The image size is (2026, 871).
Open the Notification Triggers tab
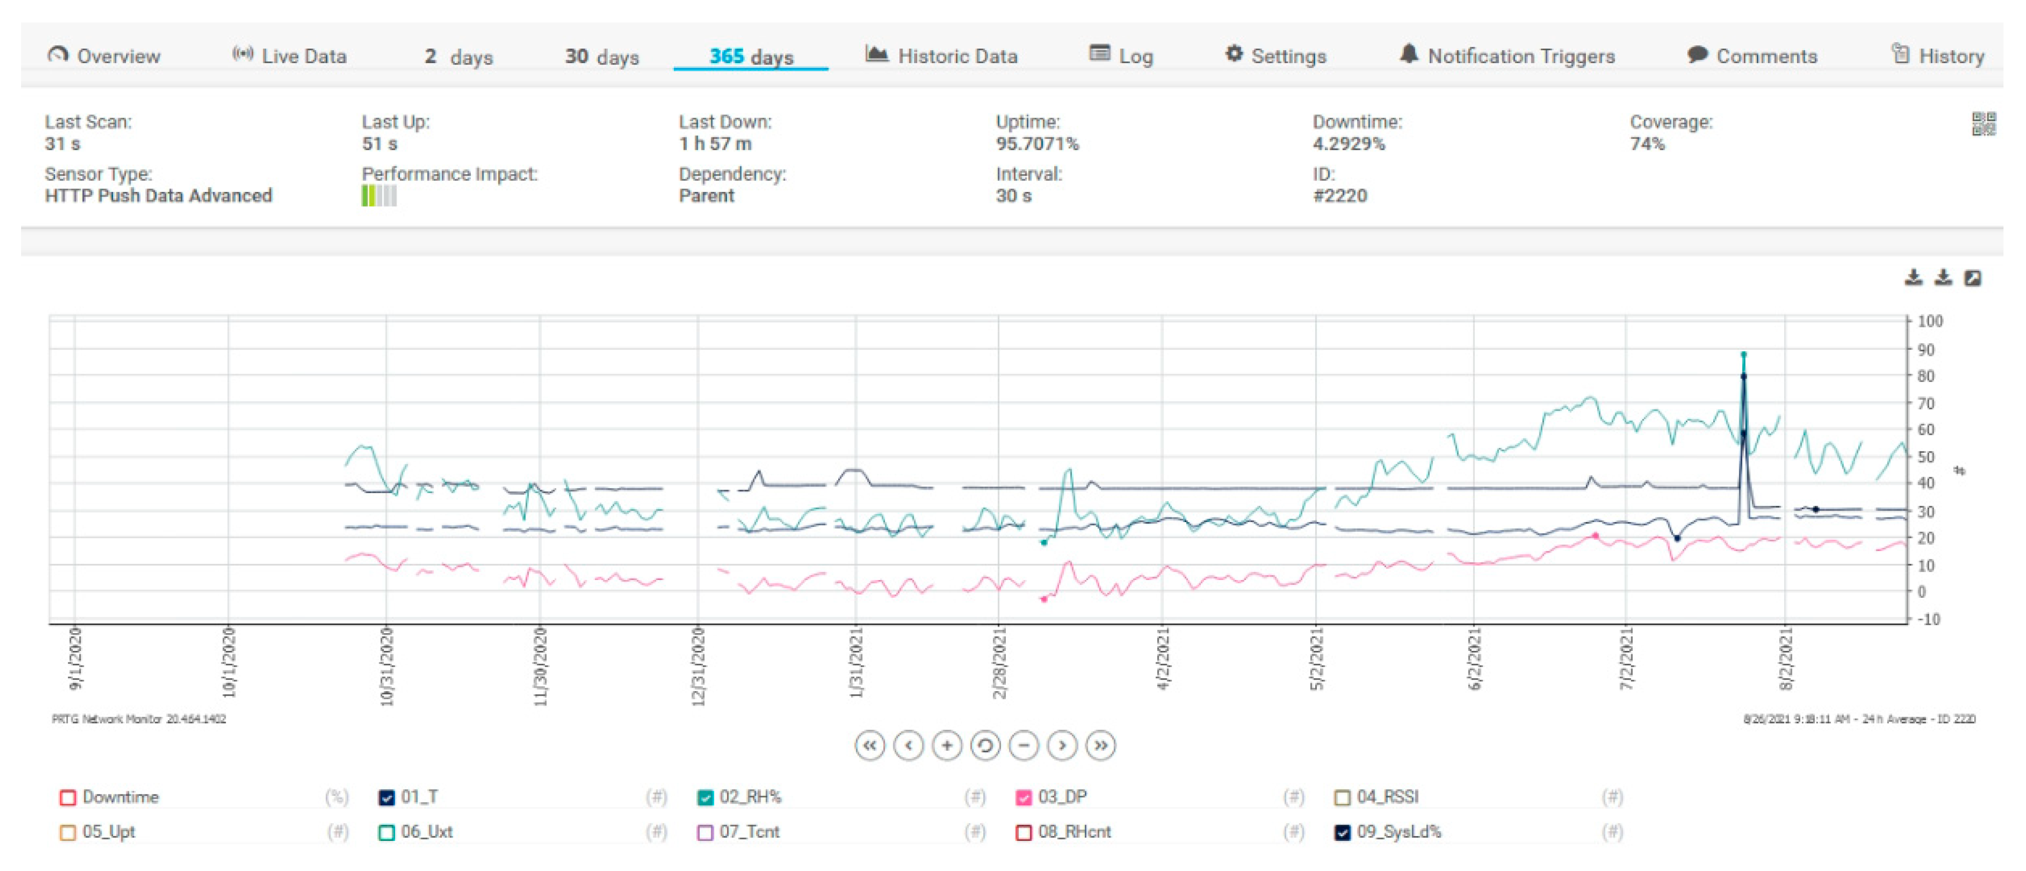(1507, 56)
